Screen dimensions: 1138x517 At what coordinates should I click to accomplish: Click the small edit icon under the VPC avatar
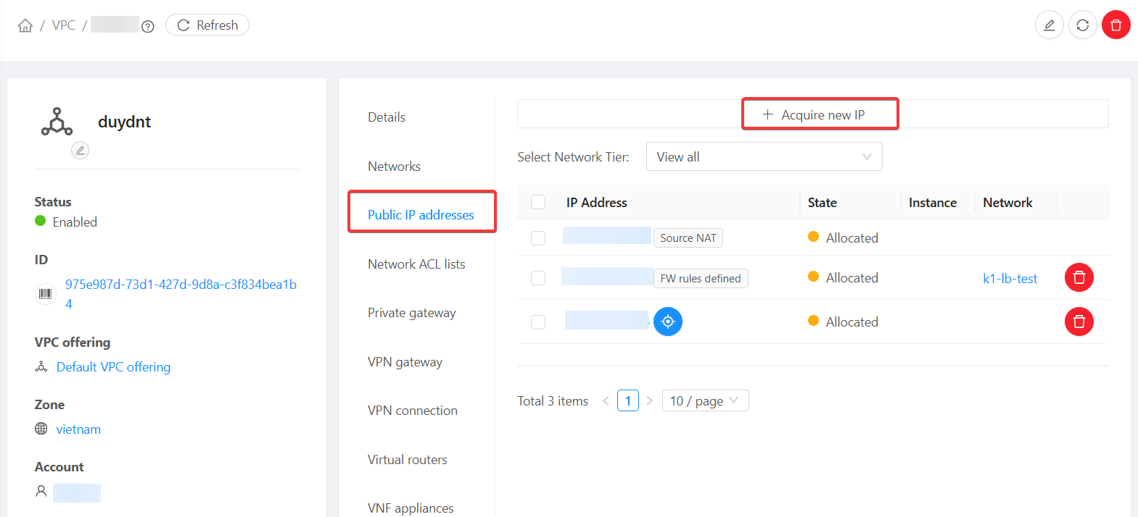click(x=80, y=151)
